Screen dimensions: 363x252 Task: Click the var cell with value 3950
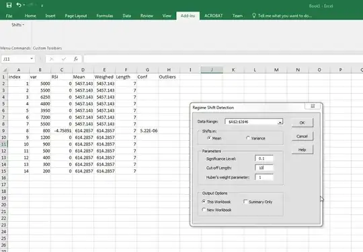pos(40,111)
